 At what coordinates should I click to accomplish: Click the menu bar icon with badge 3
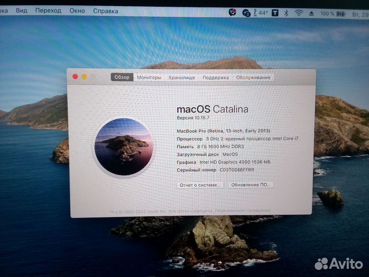pyautogui.click(x=246, y=13)
